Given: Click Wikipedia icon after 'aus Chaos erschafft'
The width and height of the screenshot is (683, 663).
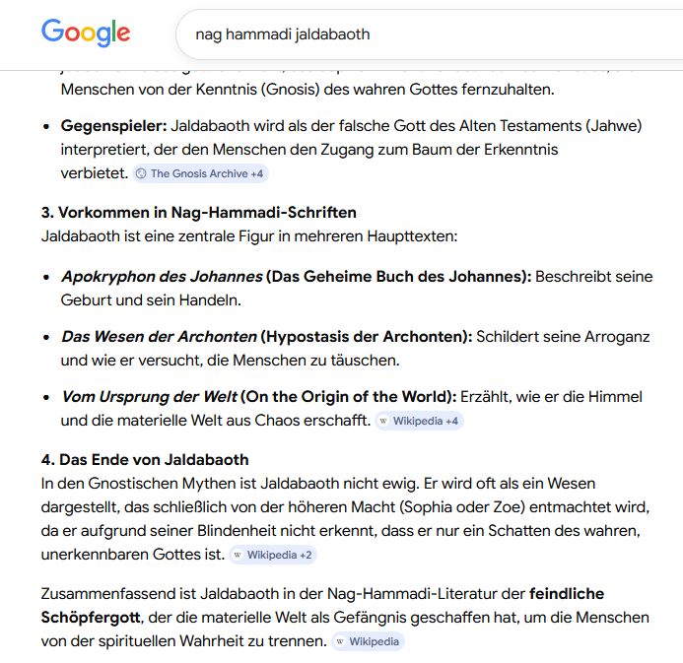Looking at the screenshot, I should tap(383, 421).
